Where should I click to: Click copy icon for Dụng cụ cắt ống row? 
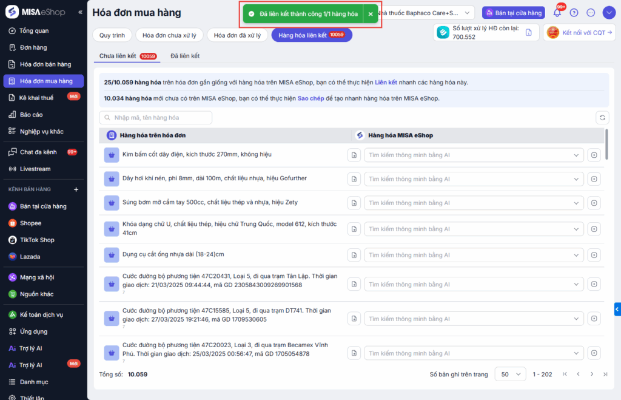tap(354, 256)
